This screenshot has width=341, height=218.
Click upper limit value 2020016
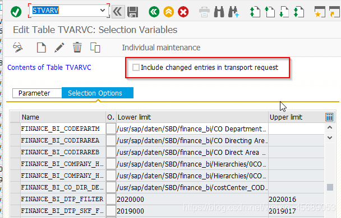coord(297,199)
